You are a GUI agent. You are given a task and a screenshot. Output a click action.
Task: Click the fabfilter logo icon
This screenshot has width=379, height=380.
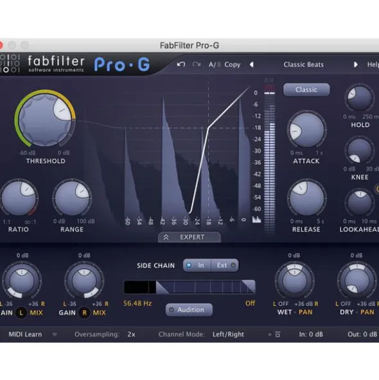click(x=10, y=64)
